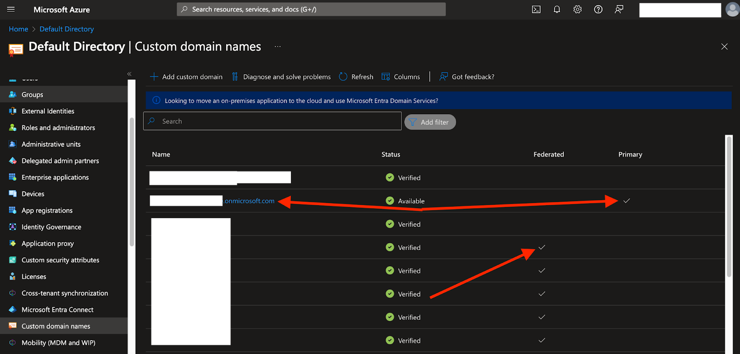The image size is (740, 354).
Task: Refresh the domain list
Action: [x=356, y=77]
